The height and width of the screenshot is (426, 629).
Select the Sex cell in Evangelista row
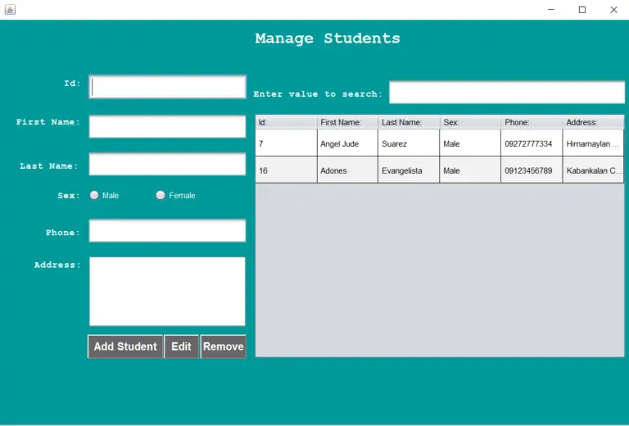470,170
